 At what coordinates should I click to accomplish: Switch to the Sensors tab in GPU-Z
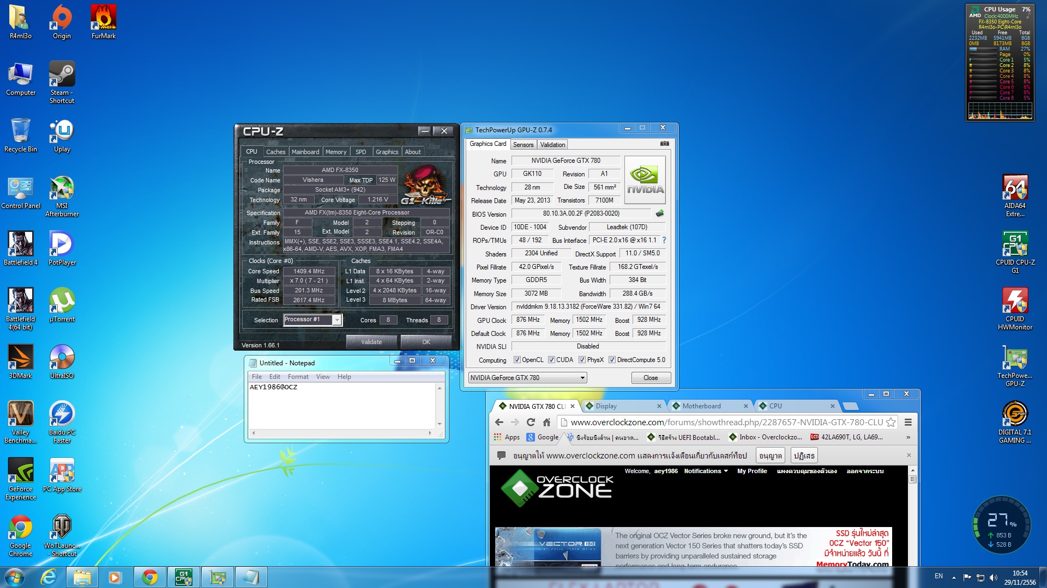523,145
